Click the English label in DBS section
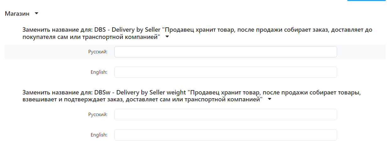 coord(99,72)
